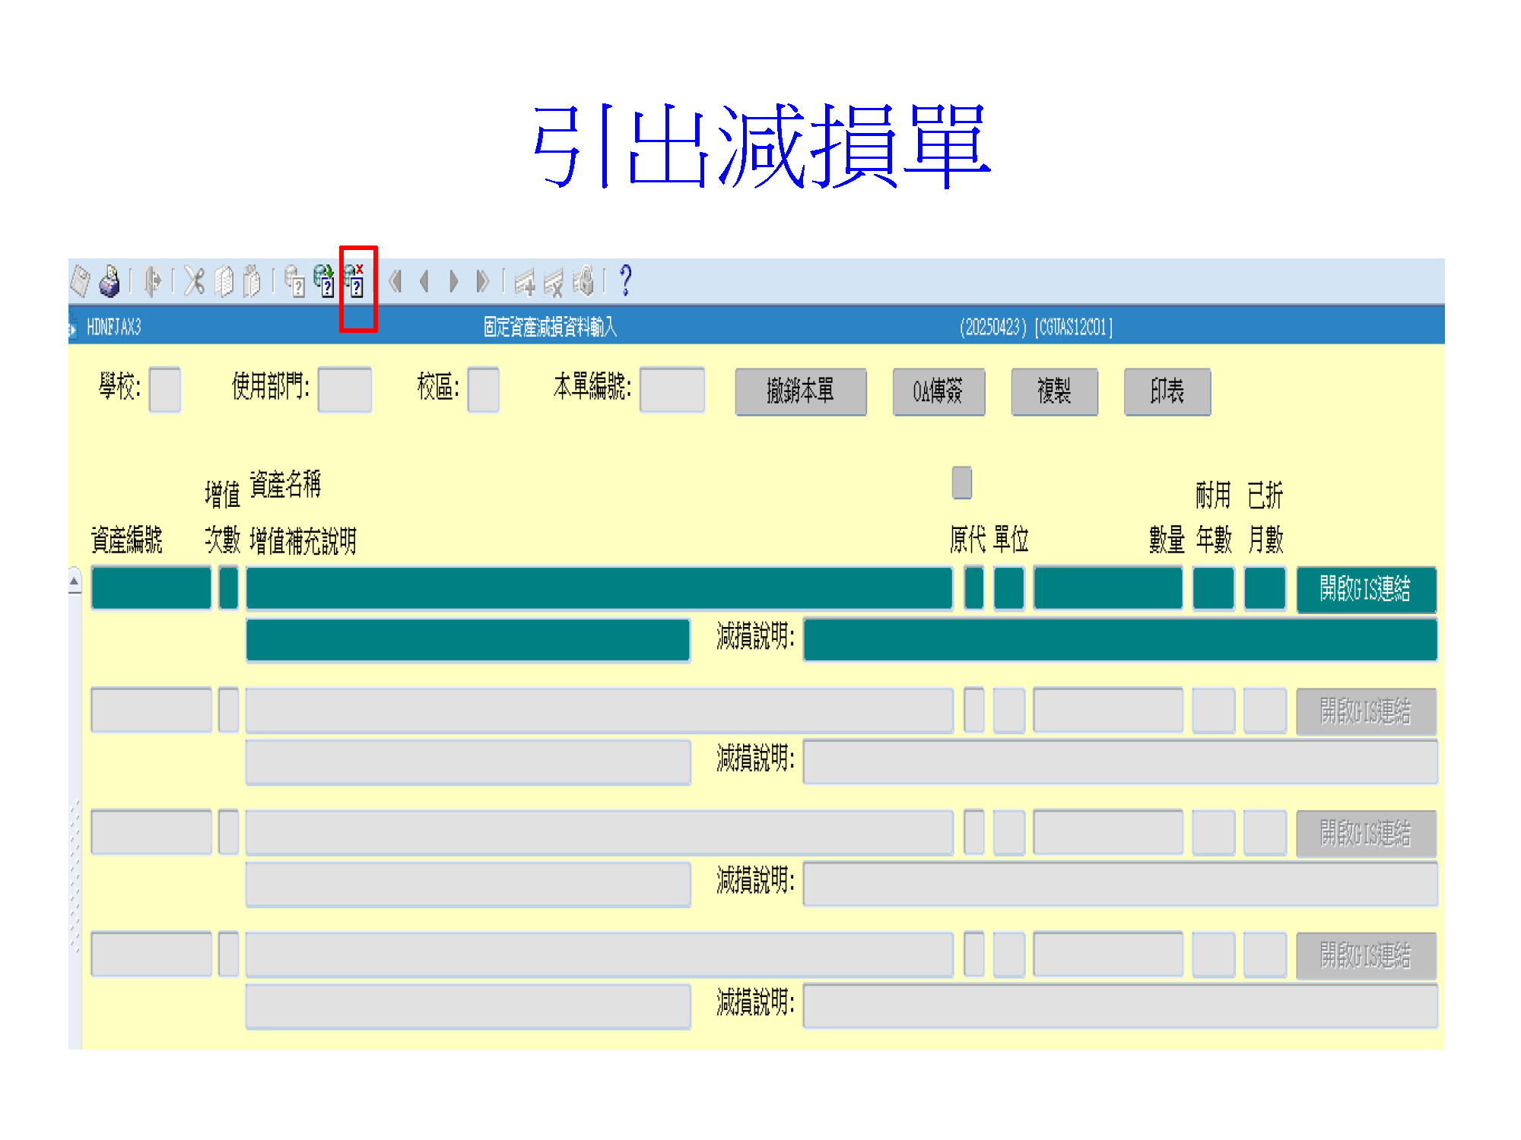The width and height of the screenshot is (1521, 1140).
Task: Click the blue Help question mark icon
Action: click(x=625, y=281)
